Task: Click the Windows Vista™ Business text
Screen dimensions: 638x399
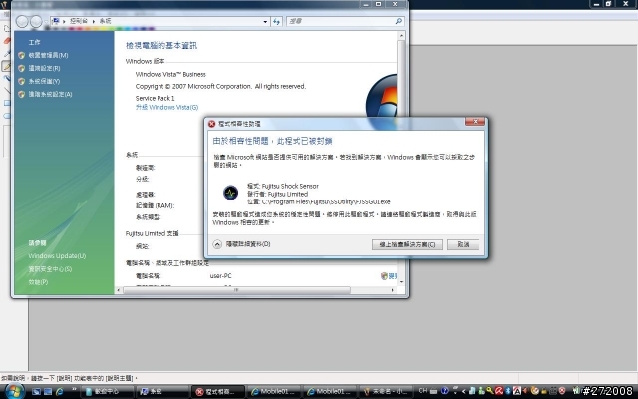Action: click(170, 74)
